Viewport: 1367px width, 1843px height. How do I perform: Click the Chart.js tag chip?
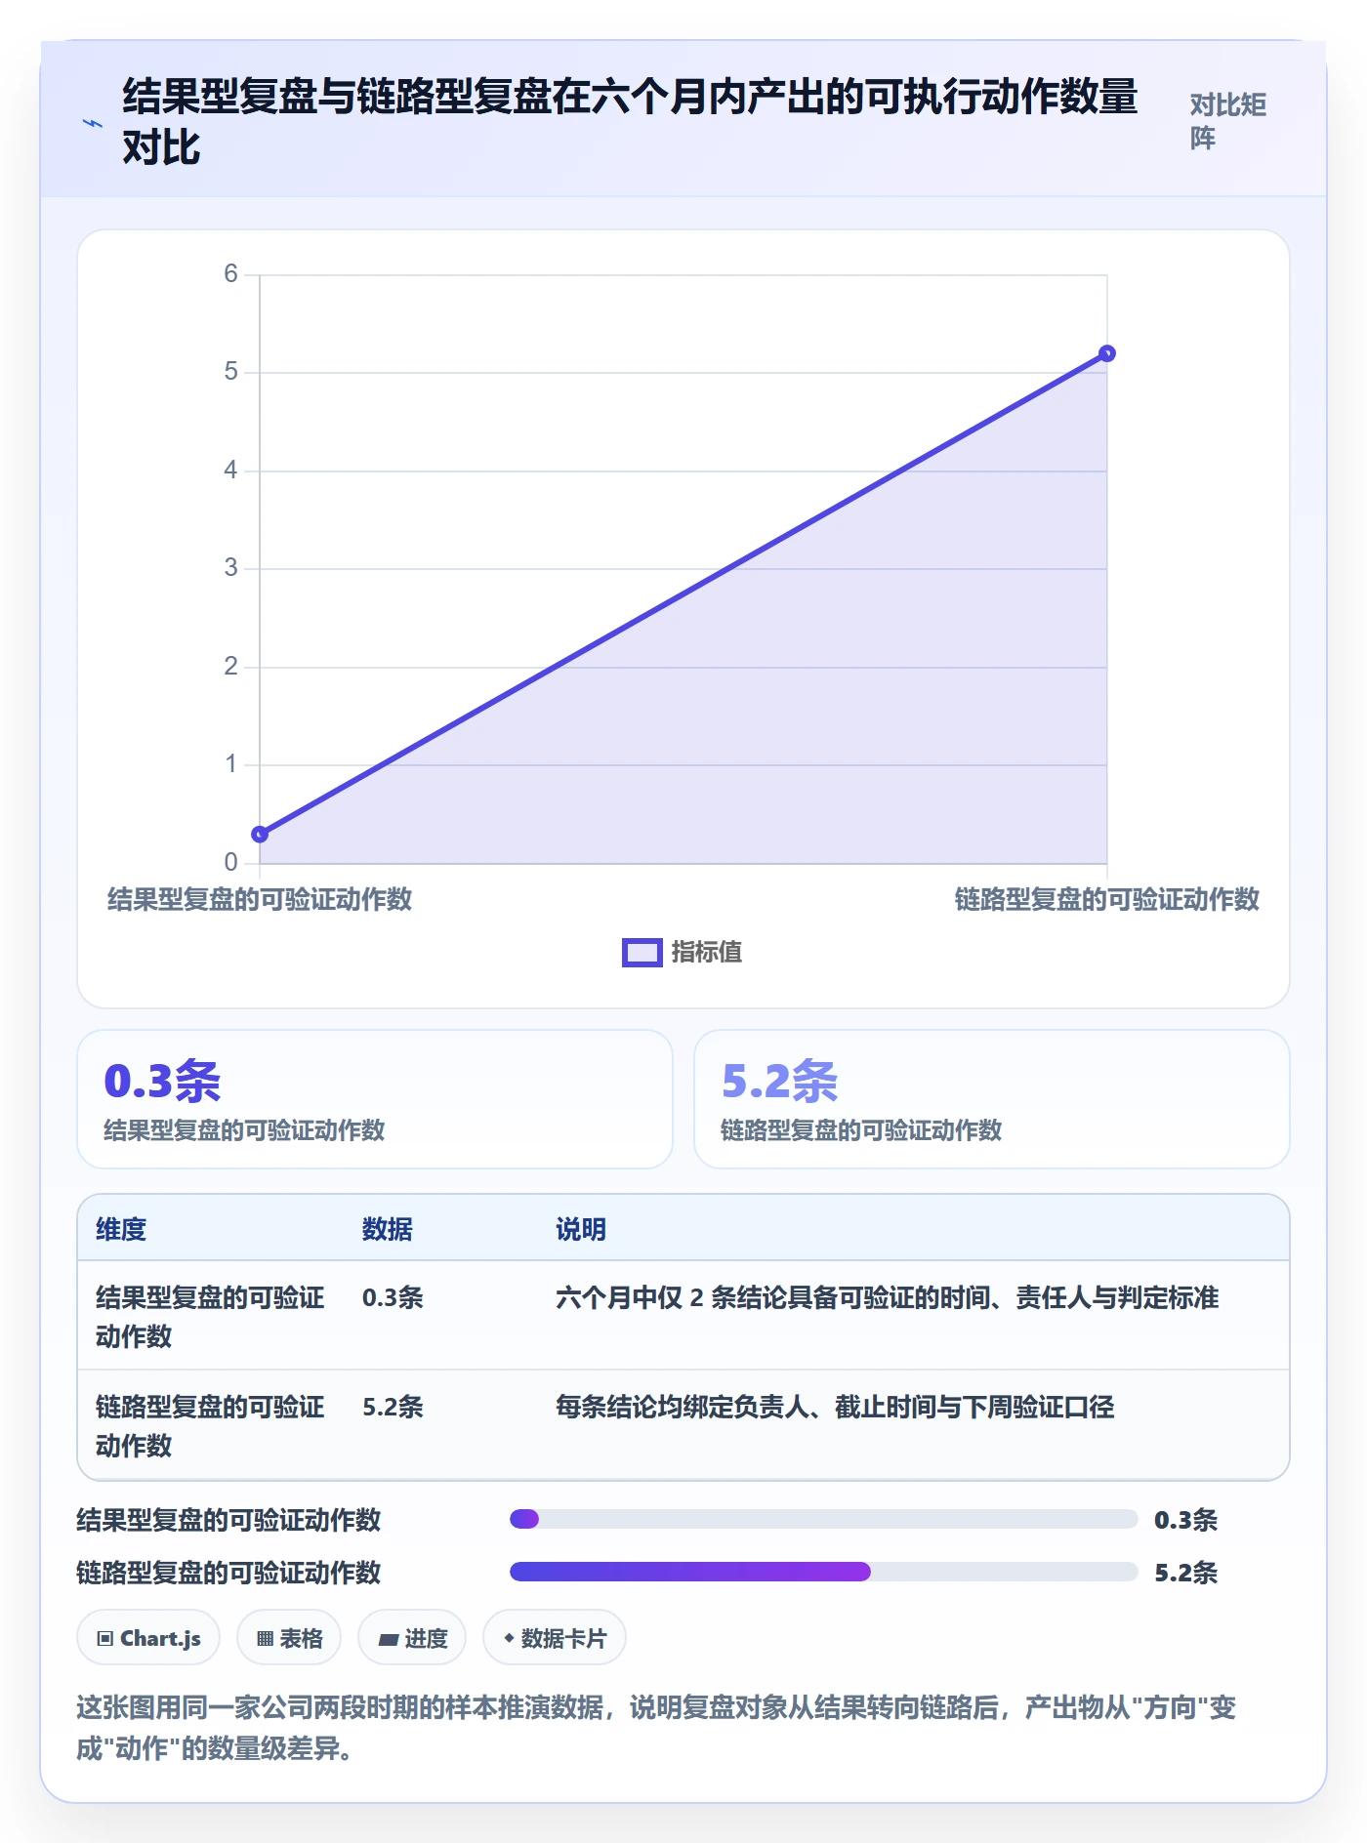pos(148,1638)
